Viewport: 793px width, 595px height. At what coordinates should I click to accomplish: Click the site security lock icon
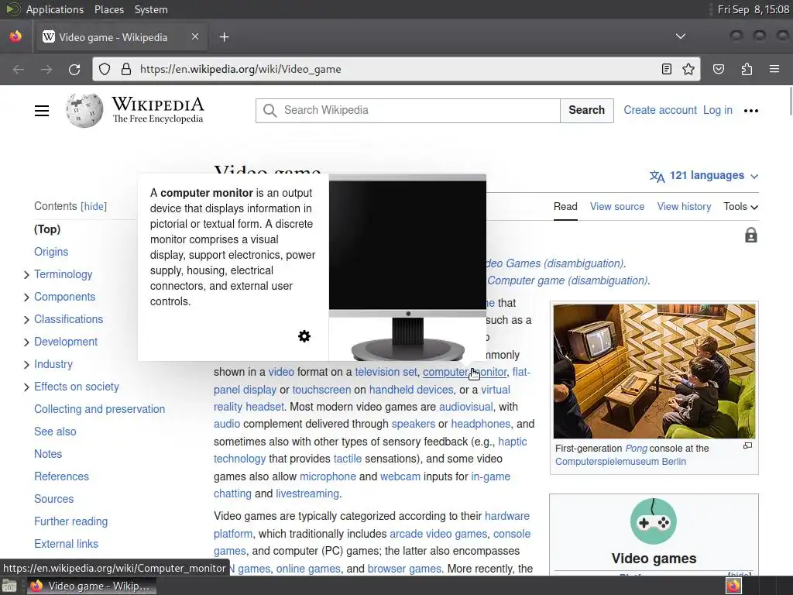[x=126, y=69]
